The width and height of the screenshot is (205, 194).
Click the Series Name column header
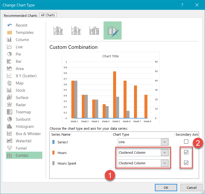tap(61, 135)
